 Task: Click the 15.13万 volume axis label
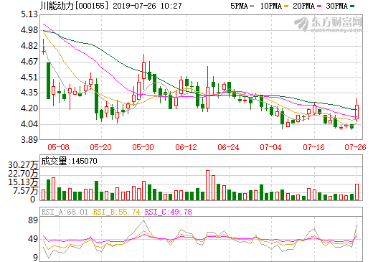(23, 182)
